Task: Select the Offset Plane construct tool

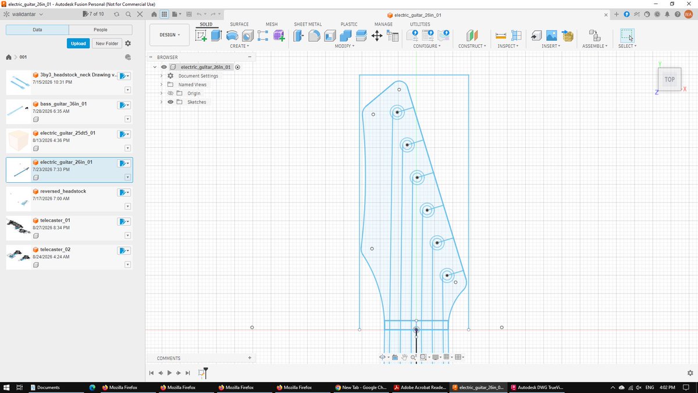Action: pyautogui.click(x=472, y=36)
